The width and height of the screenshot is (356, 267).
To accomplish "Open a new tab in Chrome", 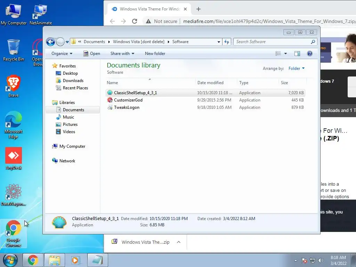I will click(199, 9).
